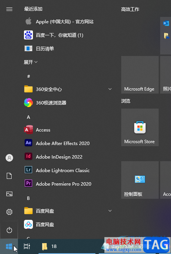171x254 pixels.
Task: Launch Adobe Lightroom Lr icon
Action: 28,170
